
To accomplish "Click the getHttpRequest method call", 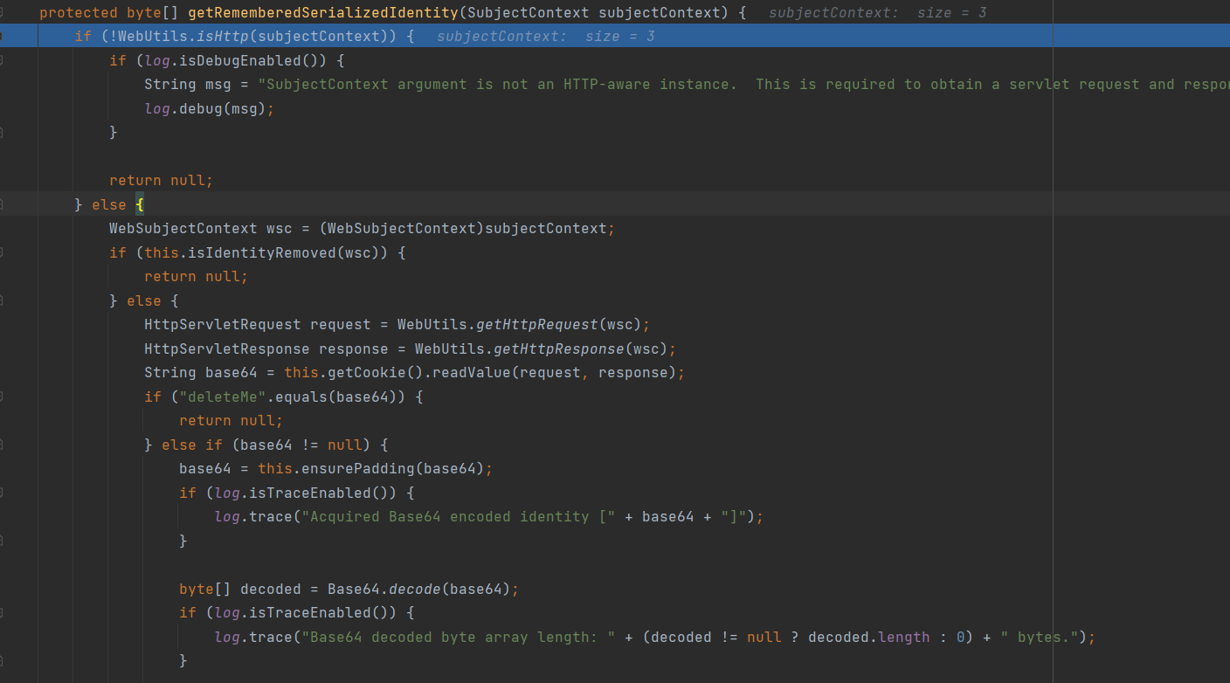I will pyautogui.click(x=536, y=324).
